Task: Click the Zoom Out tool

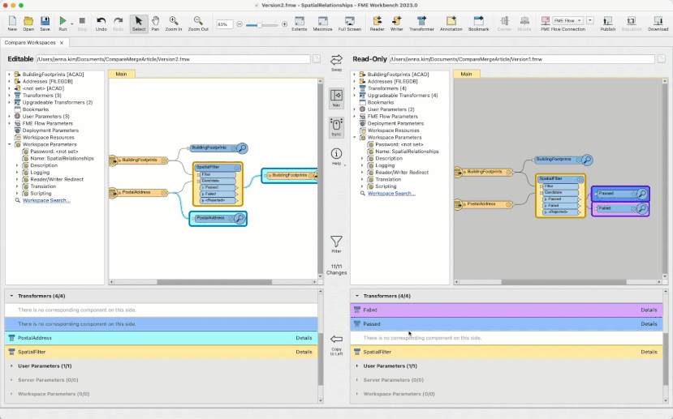Action: (198, 24)
